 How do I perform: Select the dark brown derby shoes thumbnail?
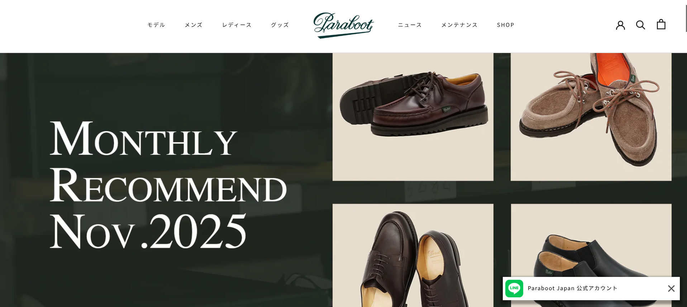(413, 255)
